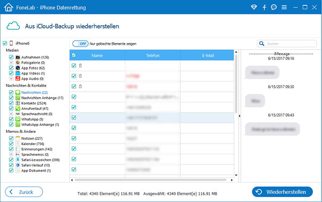Click the WhatsApp icon

[18, 119]
